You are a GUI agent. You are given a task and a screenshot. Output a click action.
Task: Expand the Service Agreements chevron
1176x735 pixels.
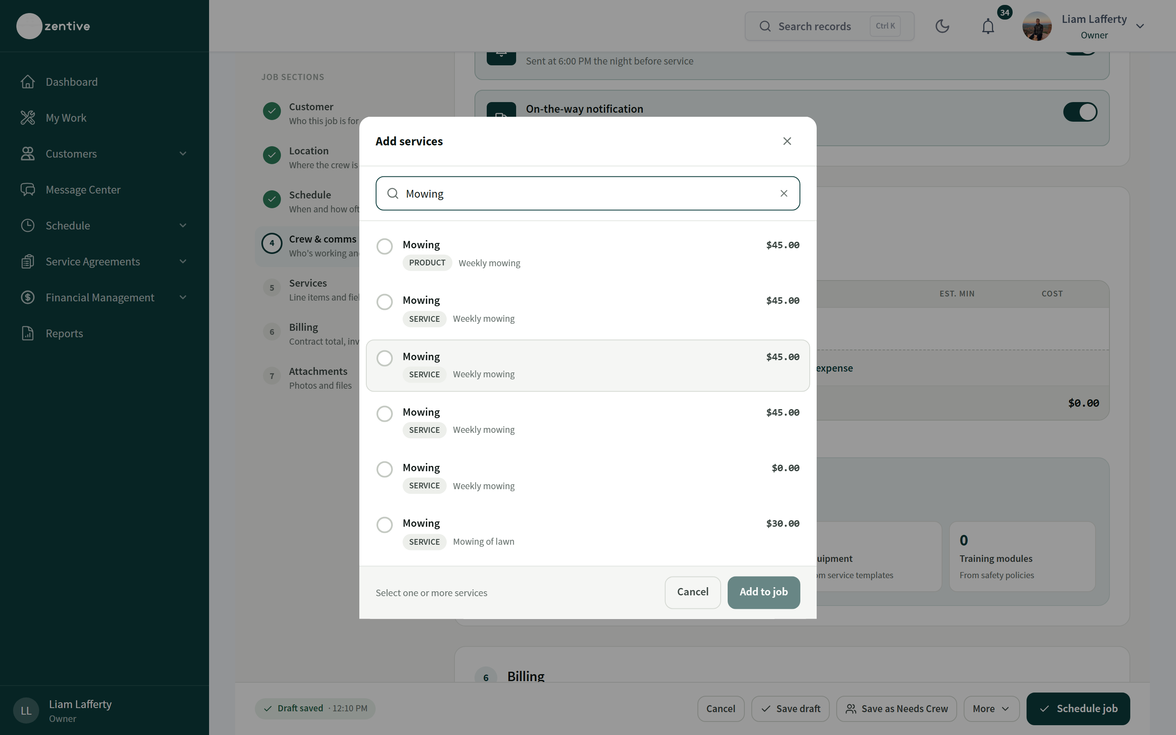[x=183, y=261]
